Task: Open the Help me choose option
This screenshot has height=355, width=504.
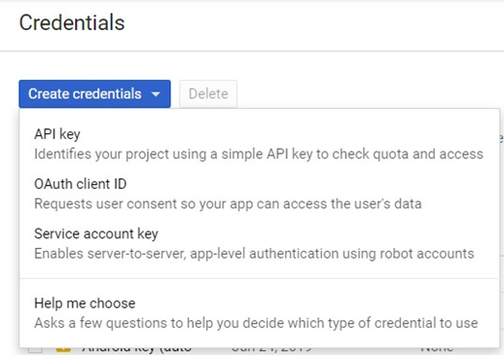Action: (259, 313)
